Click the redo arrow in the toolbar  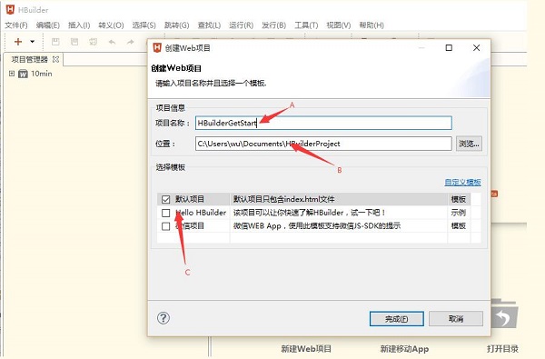coord(130,42)
